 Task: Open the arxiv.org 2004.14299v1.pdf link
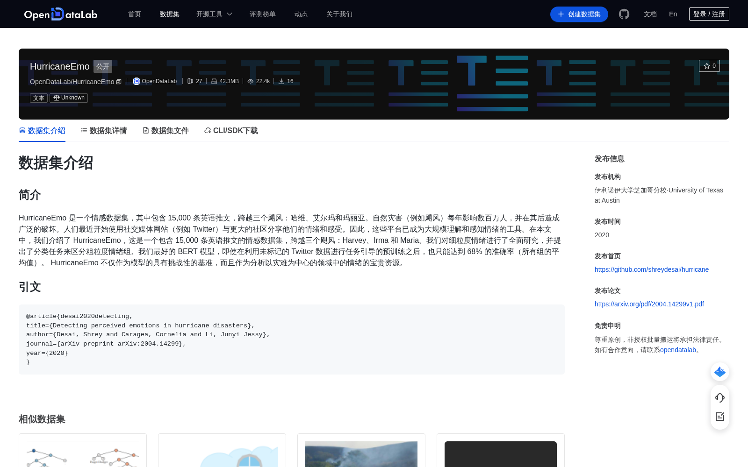pyautogui.click(x=649, y=304)
